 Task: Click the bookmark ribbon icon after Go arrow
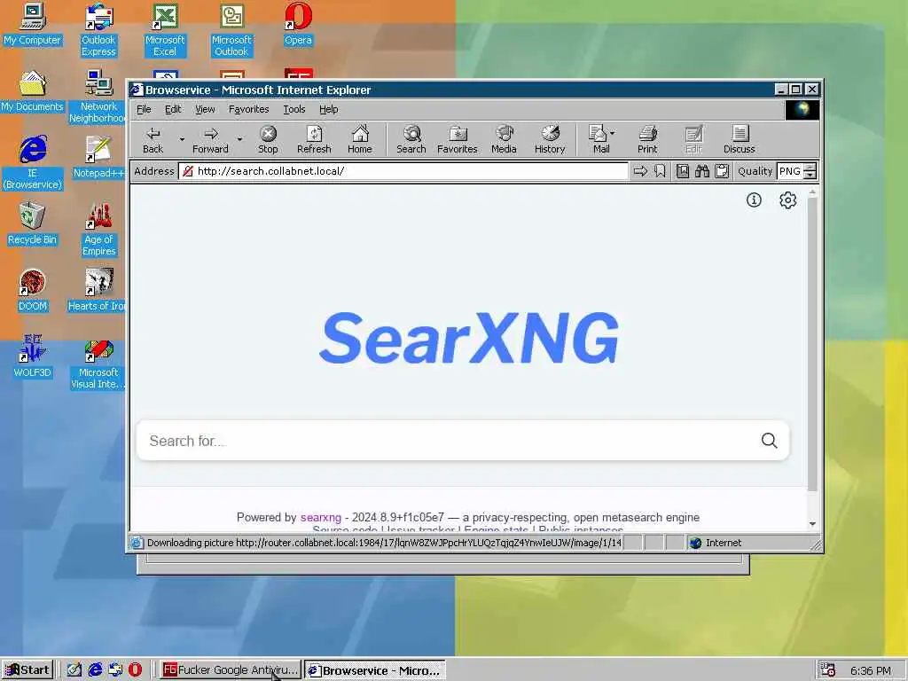pyautogui.click(x=660, y=171)
